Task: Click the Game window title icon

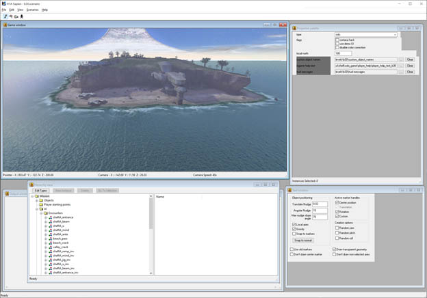Action: pos(5,25)
